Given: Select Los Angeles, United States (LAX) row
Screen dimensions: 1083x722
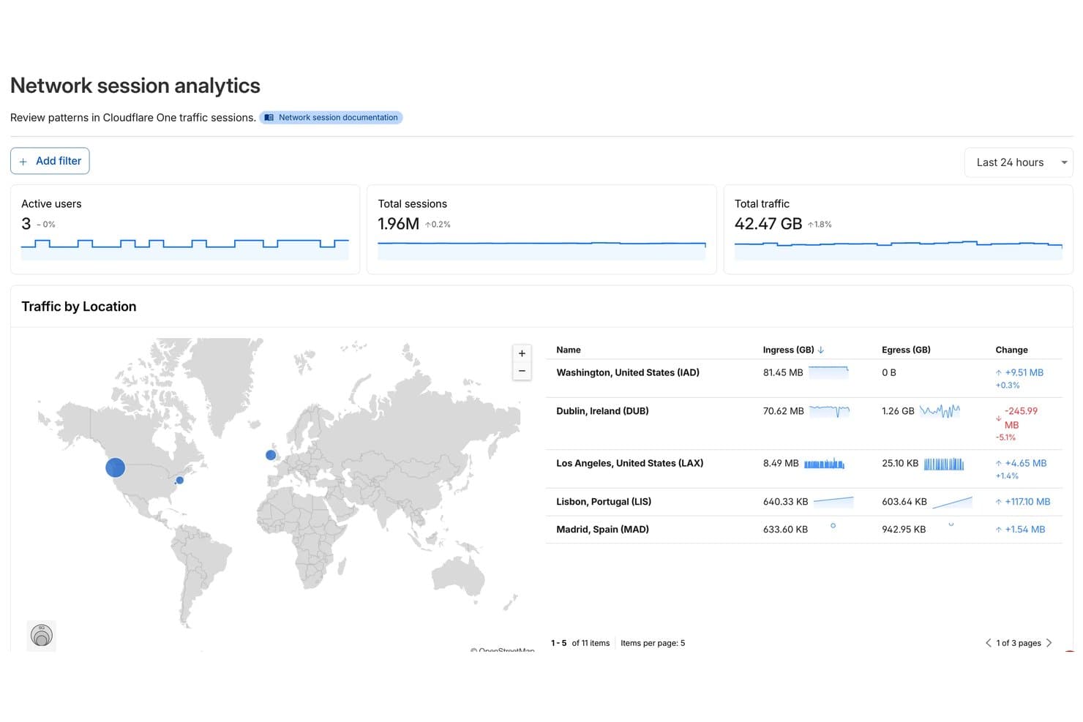Looking at the screenshot, I should coord(803,469).
